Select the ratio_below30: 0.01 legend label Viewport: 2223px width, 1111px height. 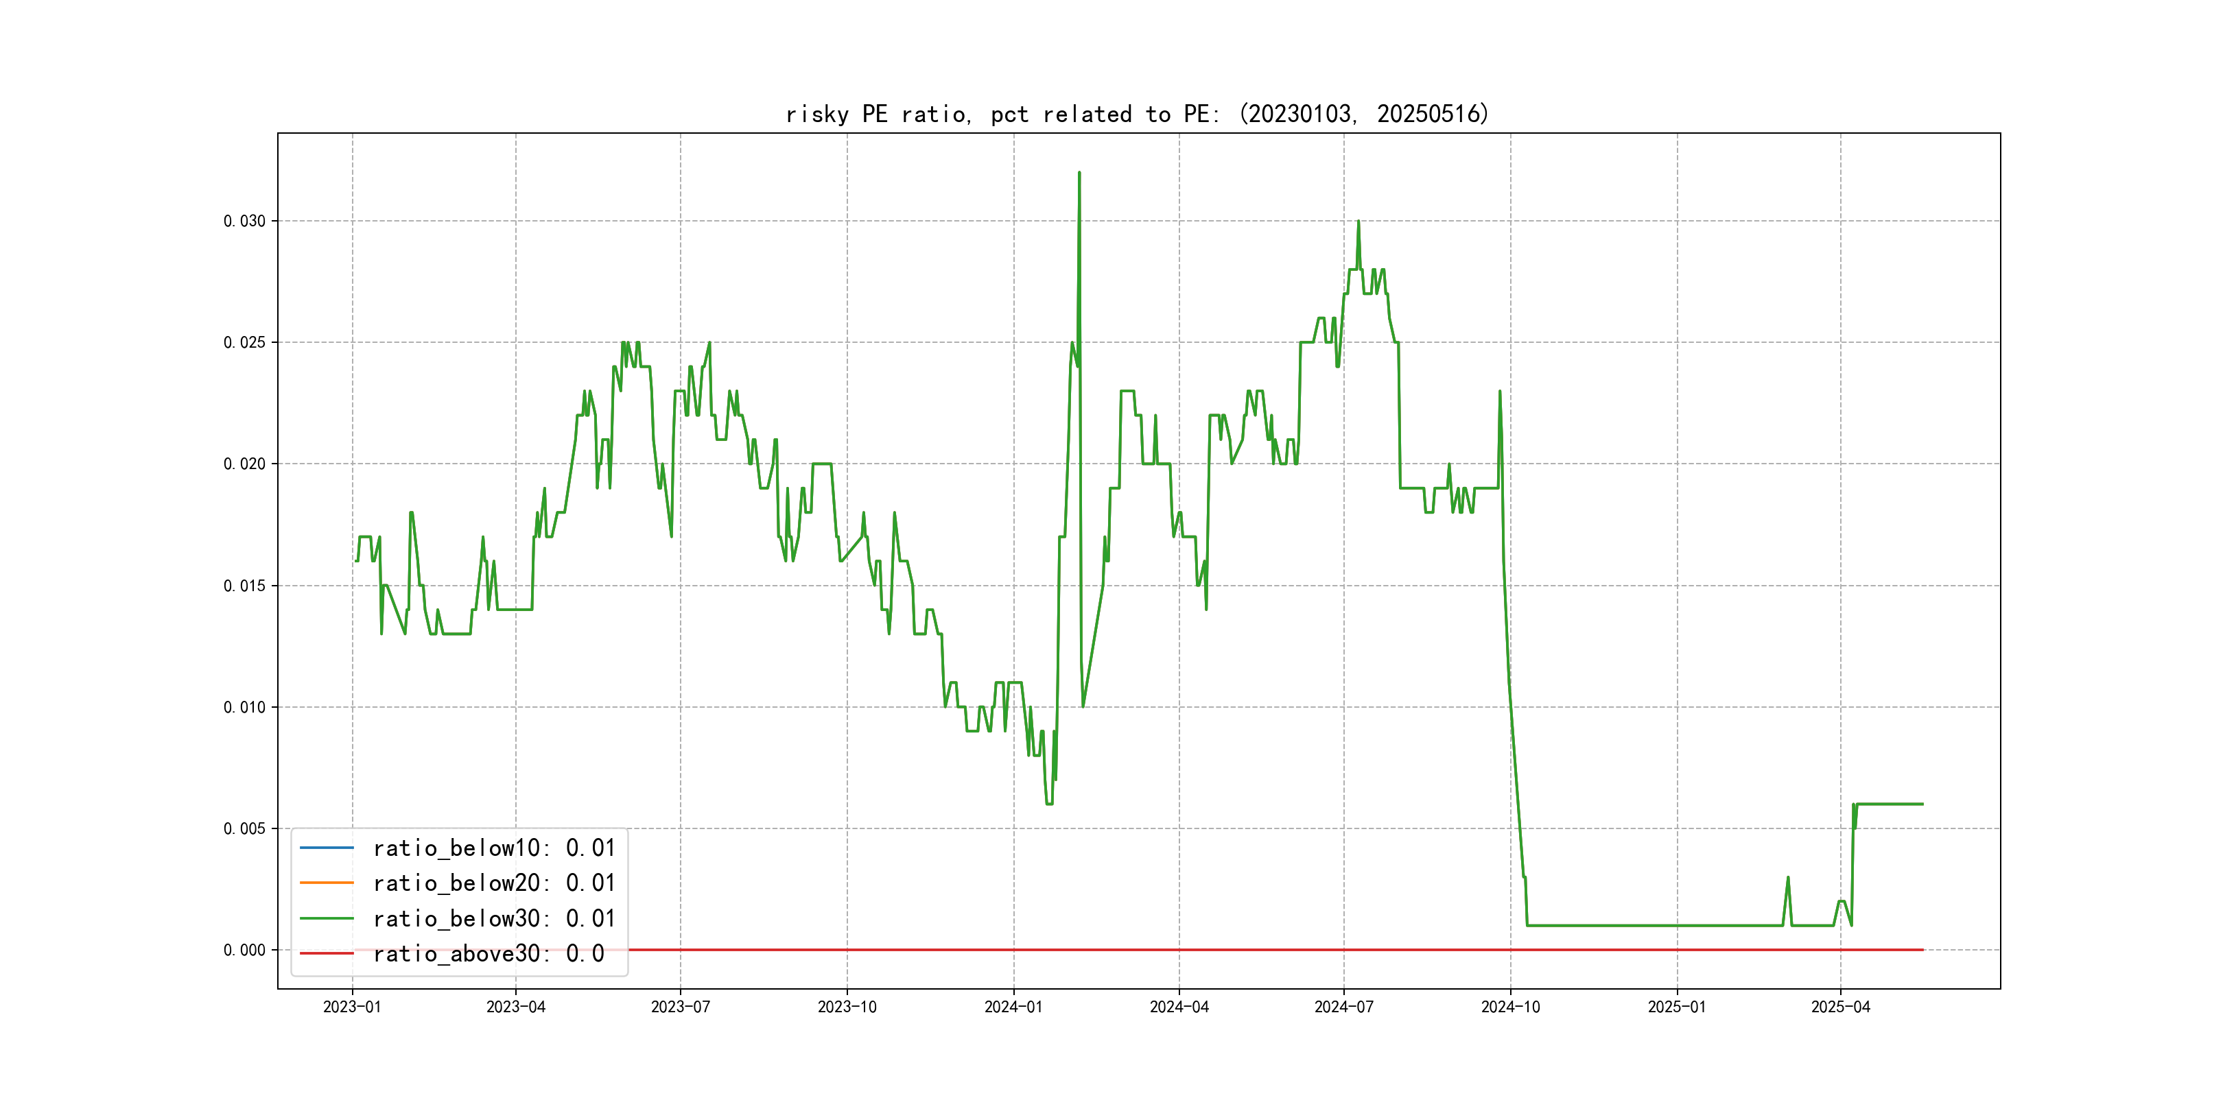(x=493, y=919)
